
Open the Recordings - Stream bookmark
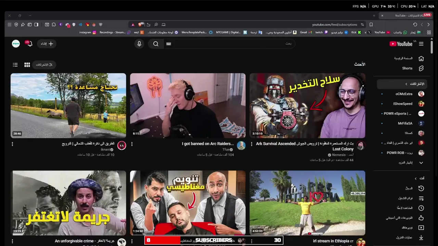pos(115,32)
